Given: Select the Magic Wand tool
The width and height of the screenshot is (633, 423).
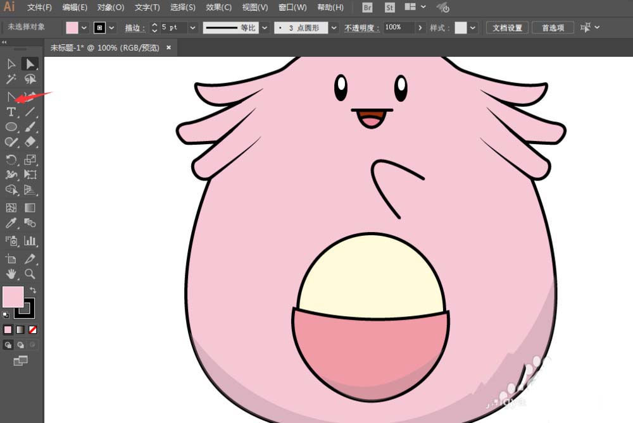Looking at the screenshot, I should pos(11,79).
